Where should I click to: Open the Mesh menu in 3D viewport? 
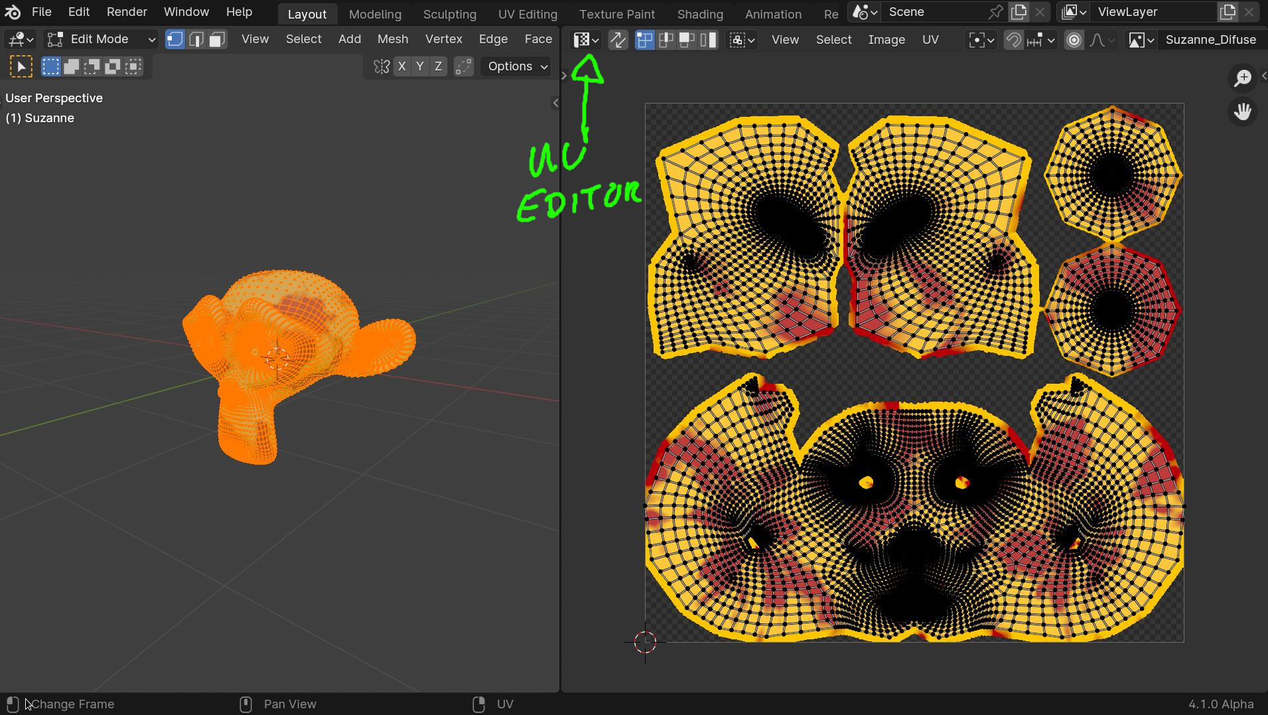click(x=393, y=39)
